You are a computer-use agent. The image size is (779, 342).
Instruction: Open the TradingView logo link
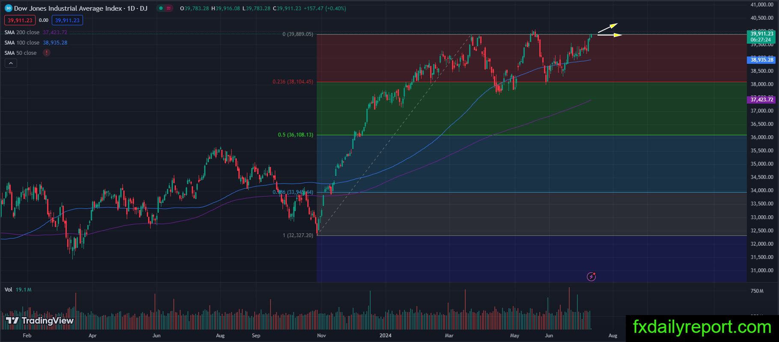[39, 321]
